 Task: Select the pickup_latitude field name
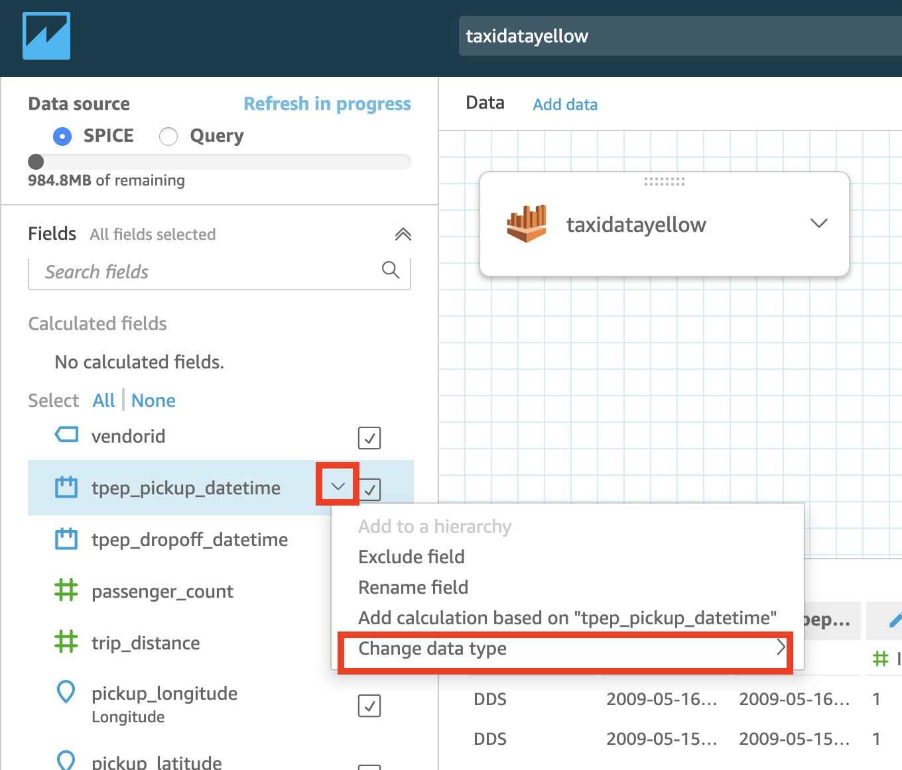(x=157, y=762)
